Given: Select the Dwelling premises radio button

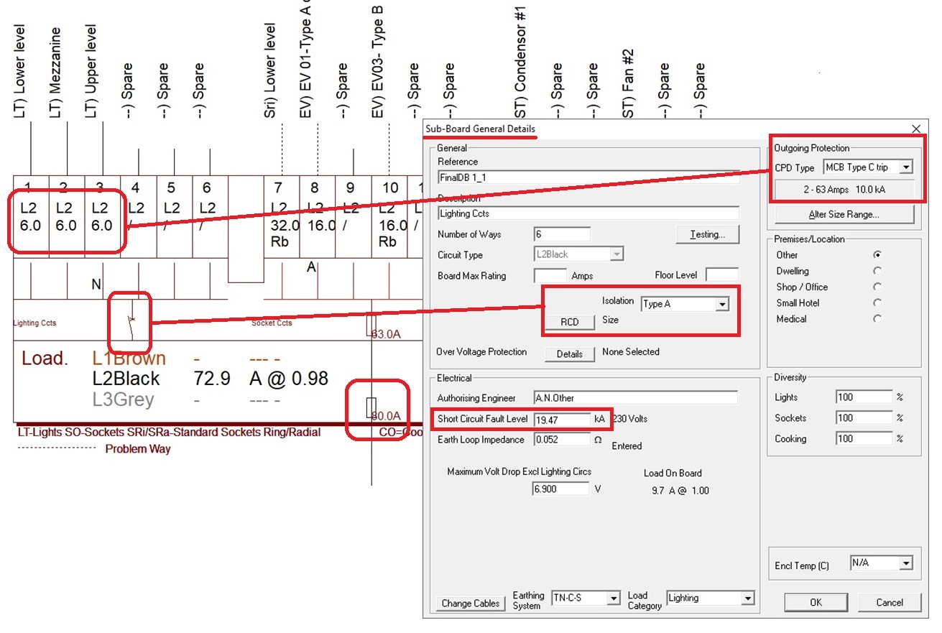Looking at the screenshot, I should coord(877,271).
